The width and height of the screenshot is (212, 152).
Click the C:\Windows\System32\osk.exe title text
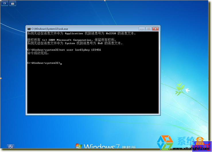(x=50, y=29)
